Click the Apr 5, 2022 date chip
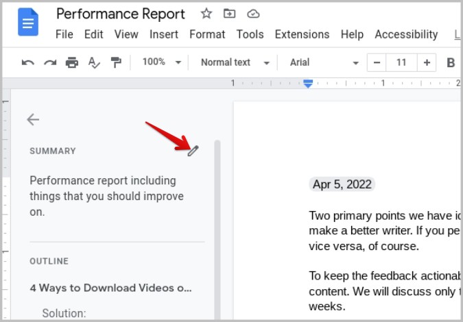Image resolution: width=463 pixels, height=322 pixels. pyautogui.click(x=342, y=184)
